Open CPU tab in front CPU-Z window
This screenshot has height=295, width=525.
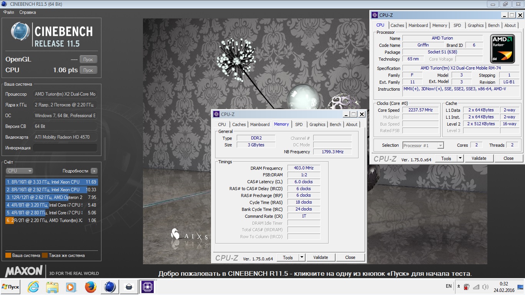coord(222,124)
